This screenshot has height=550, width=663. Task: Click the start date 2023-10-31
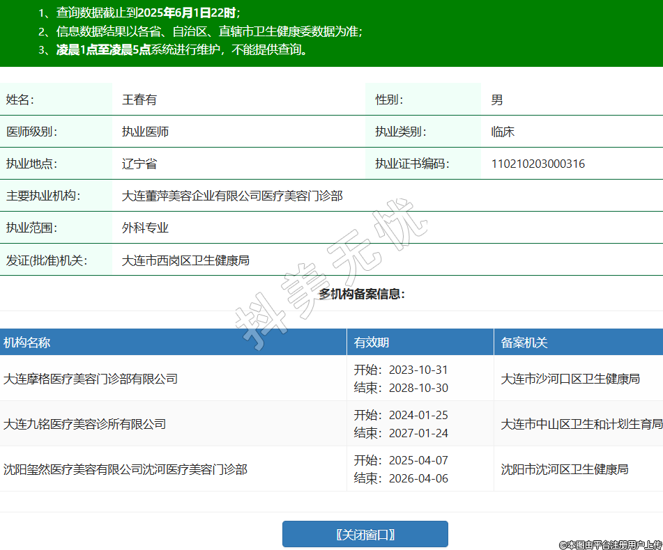[x=418, y=370]
